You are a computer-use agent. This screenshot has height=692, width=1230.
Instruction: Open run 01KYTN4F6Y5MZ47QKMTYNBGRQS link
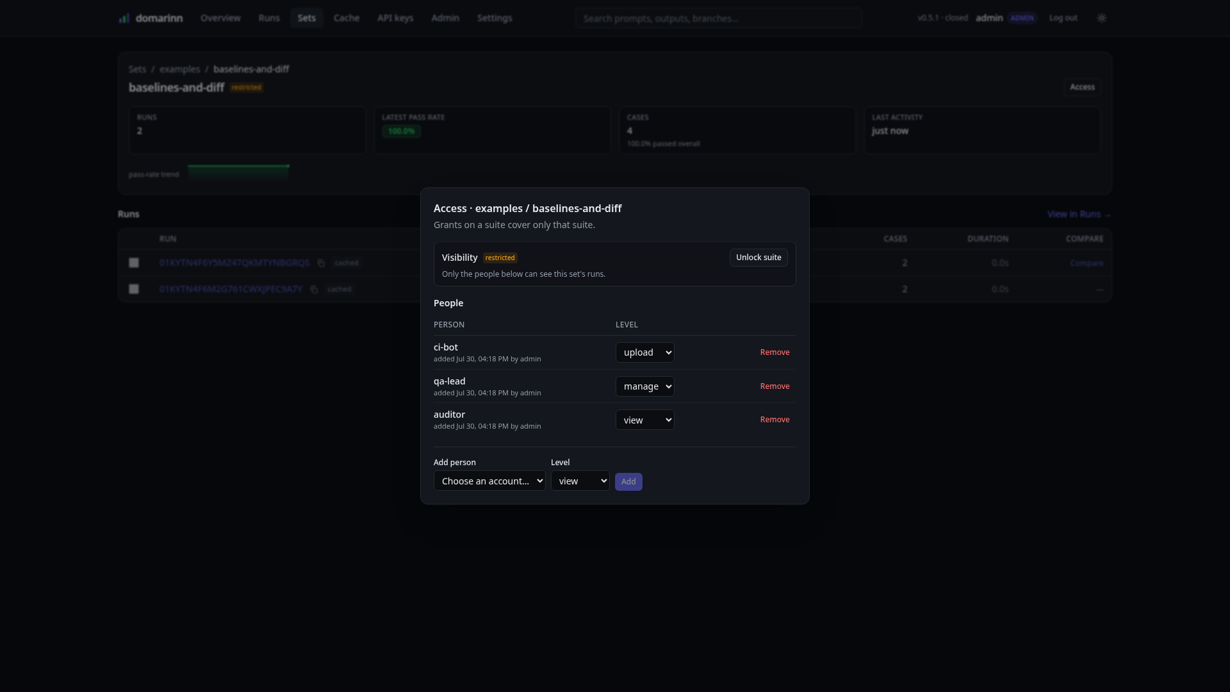234,263
